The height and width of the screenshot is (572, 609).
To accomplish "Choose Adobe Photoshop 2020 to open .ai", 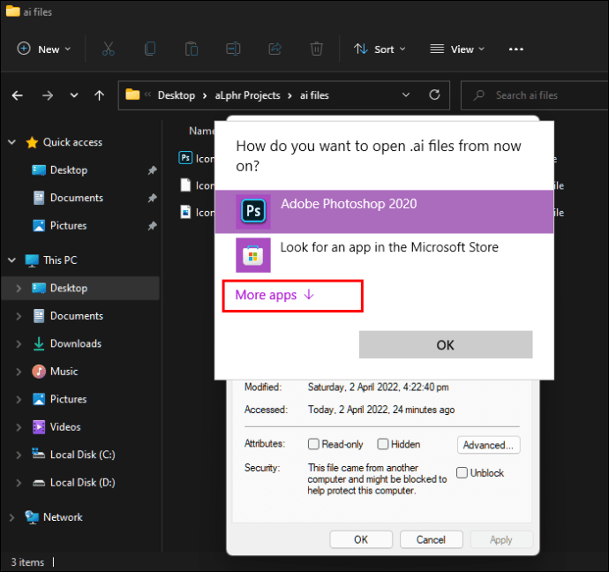I will (x=384, y=212).
